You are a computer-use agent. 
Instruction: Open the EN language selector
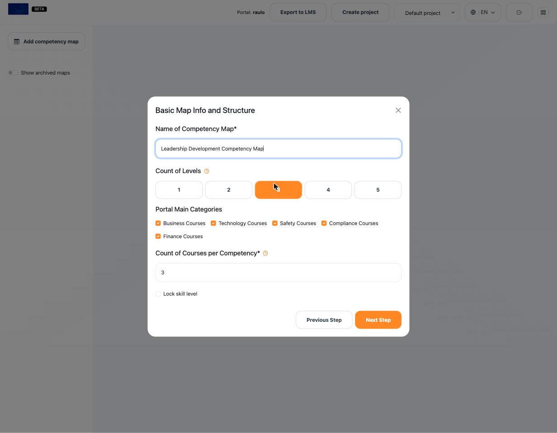(x=483, y=12)
